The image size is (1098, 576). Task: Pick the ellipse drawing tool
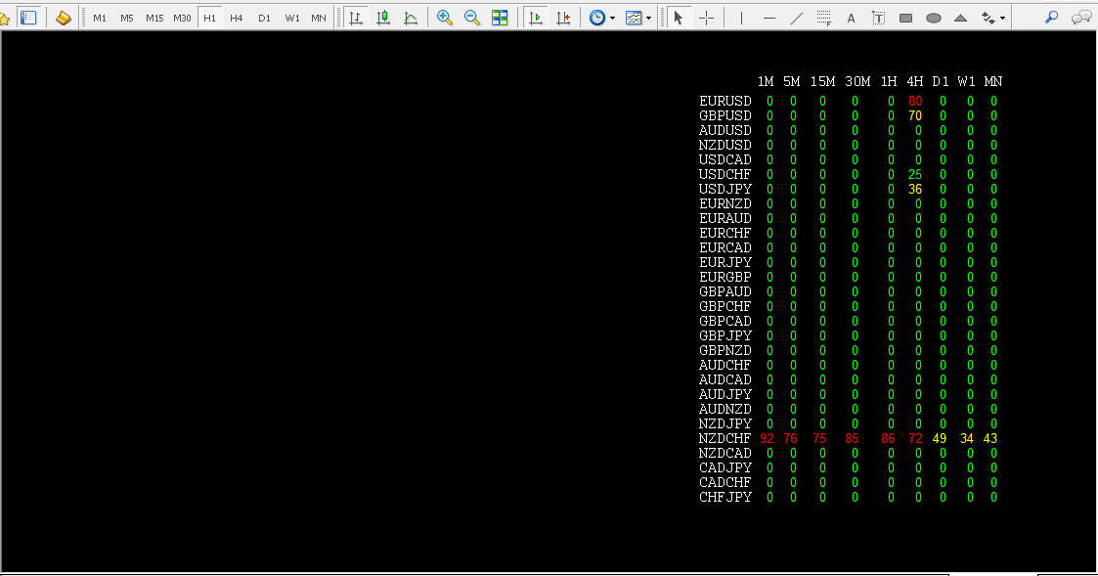point(934,18)
